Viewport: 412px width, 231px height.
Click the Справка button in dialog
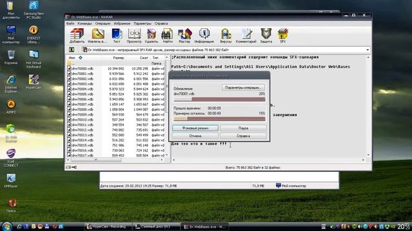[243, 136]
